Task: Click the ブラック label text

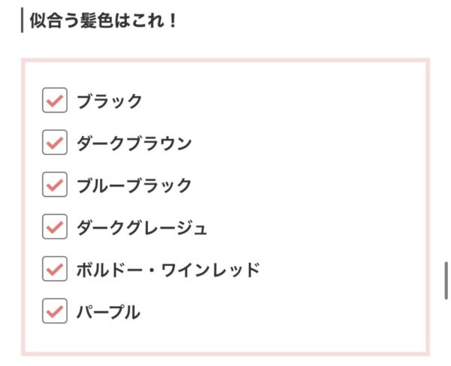Action: tap(109, 101)
